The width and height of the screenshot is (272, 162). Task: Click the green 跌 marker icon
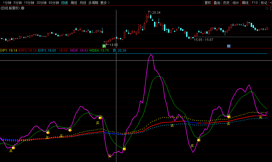click(x=104, y=46)
